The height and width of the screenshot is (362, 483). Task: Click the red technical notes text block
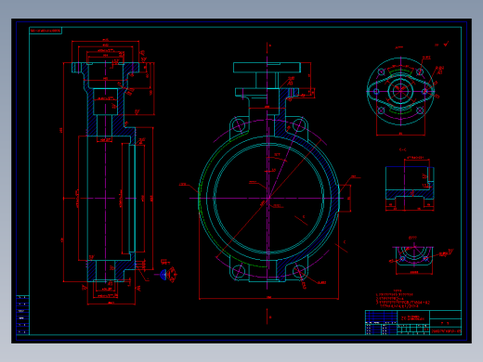[x=402, y=299]
